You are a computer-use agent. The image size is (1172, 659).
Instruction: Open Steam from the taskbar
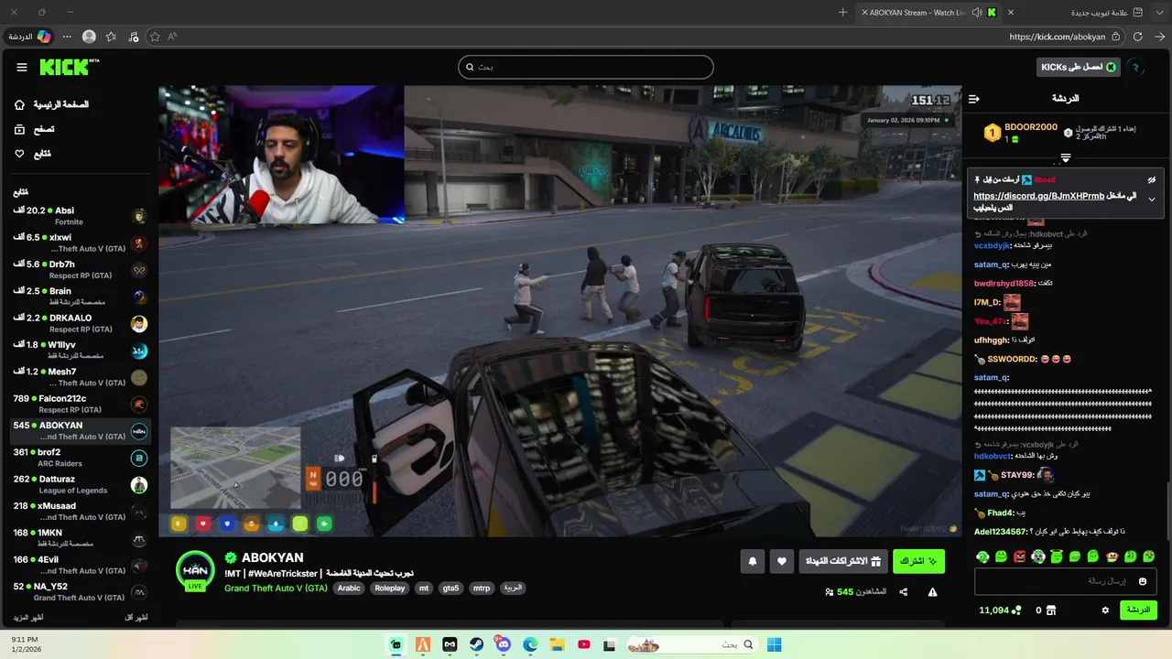(476, 644)
